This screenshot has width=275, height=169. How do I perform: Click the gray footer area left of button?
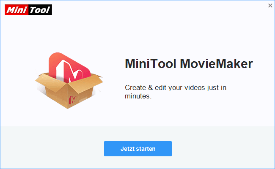51,148
